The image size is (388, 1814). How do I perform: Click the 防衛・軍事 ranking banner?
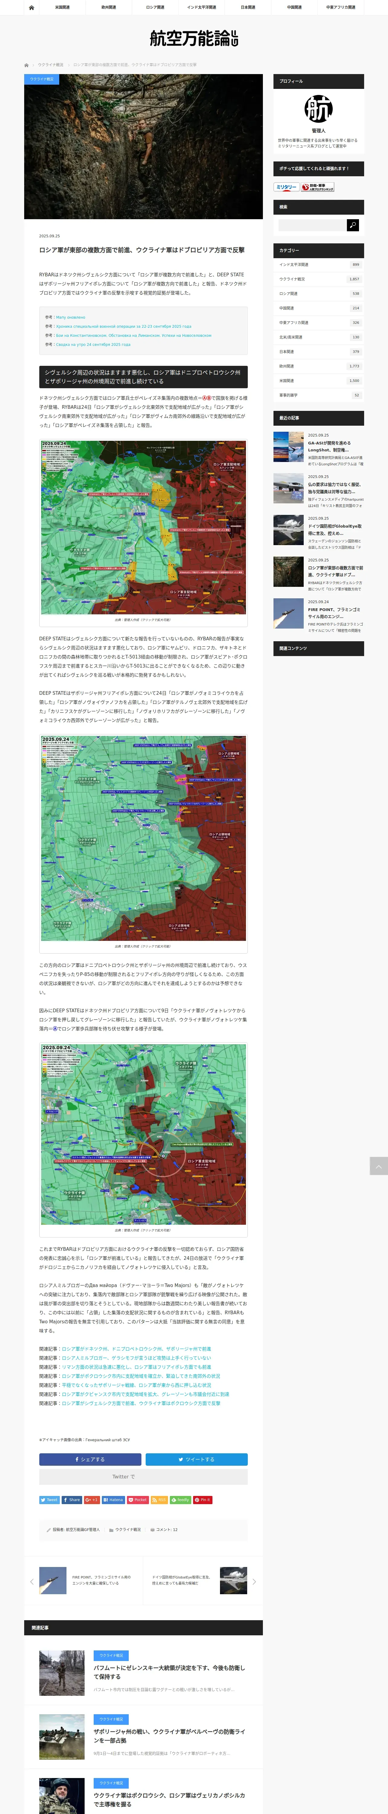(x=317, y=187)
